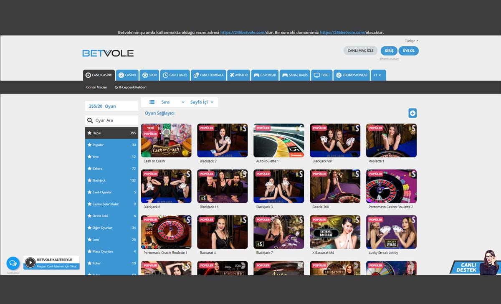Click the Giriş login button
Image resolution: width=501 pixels, height=304 pixels.
[389, 51]
